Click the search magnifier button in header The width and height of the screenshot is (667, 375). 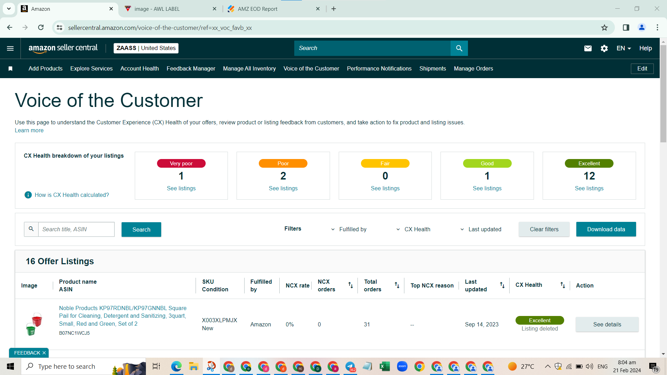click(x=459, y=48)
